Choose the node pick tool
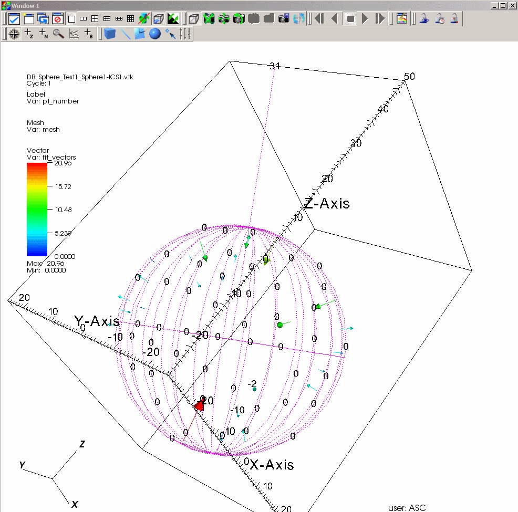 pyautogui.click(x=44, y=34)
